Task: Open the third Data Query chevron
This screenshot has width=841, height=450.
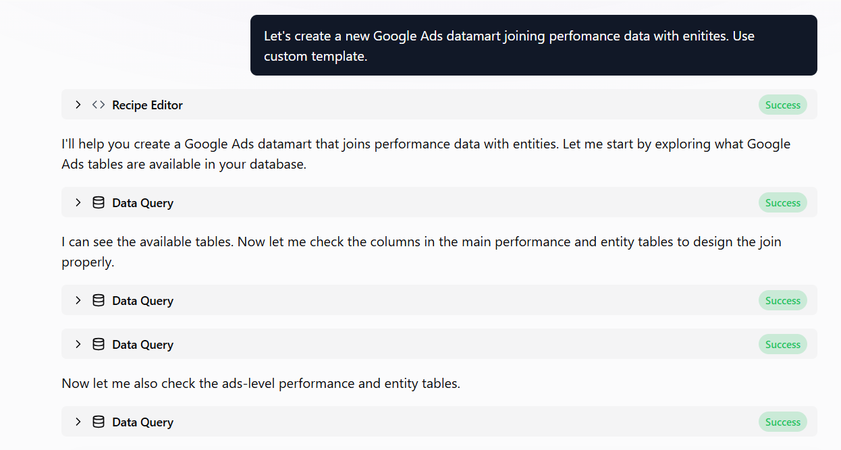Action: (x=78, y=344)
